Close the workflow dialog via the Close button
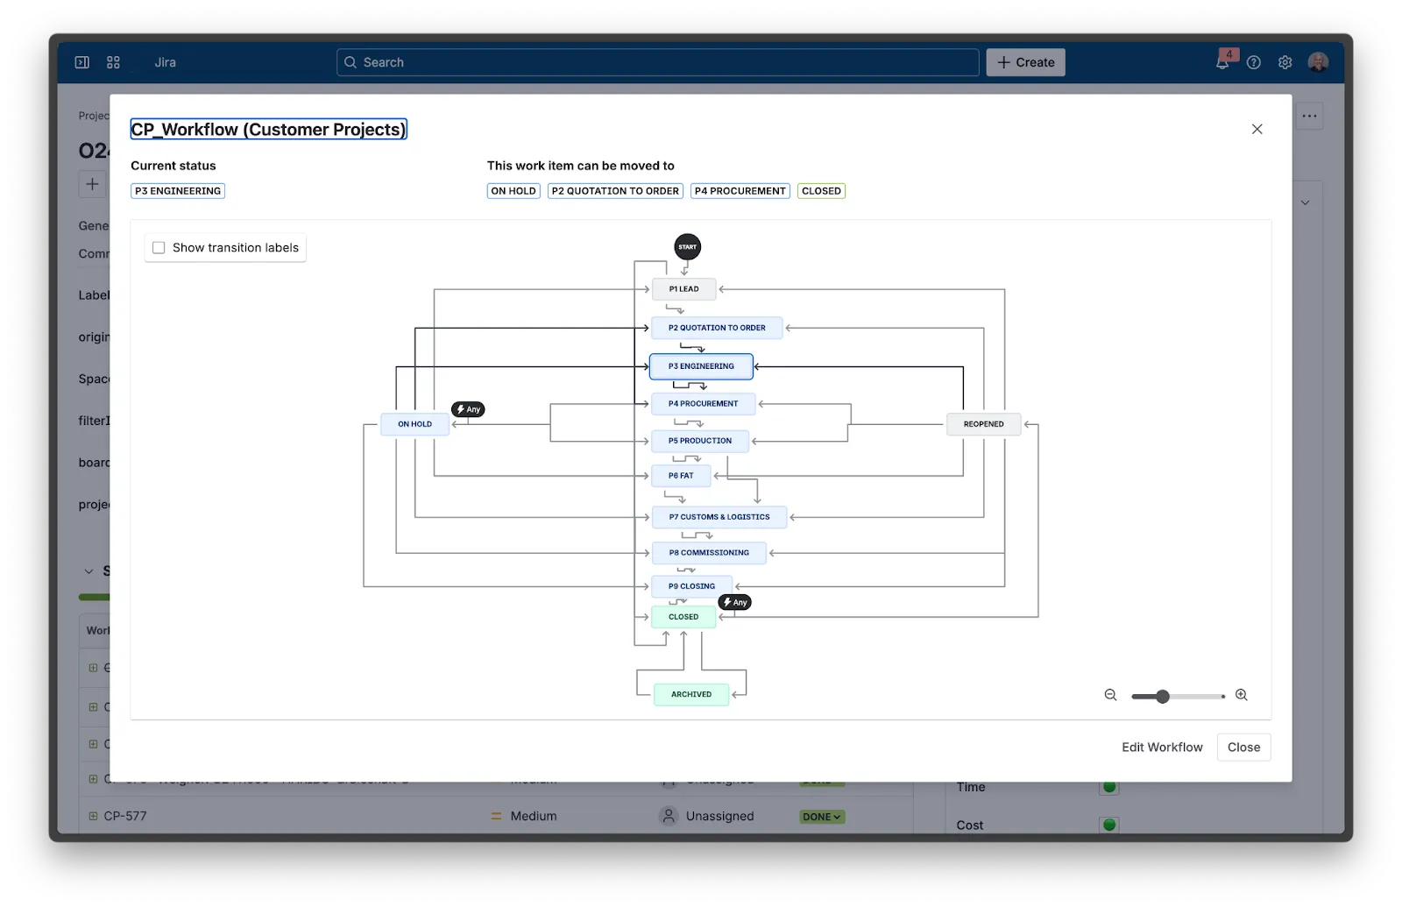The image size is (1402, 907). point(1243,748)
